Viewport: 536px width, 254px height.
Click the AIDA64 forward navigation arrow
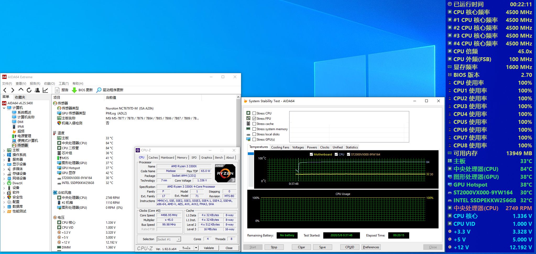(13, 90)
